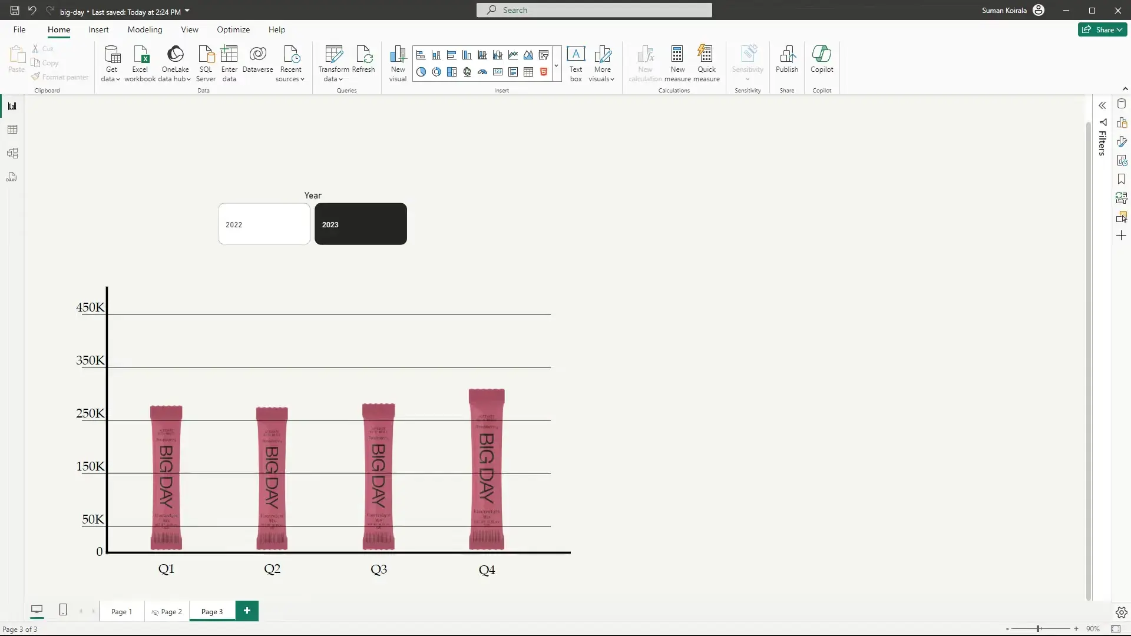Image resolution: width=1131 pixels, height=636 pixels.
Task: Go to hidden Page 2 tab
Action: (167, 611)
